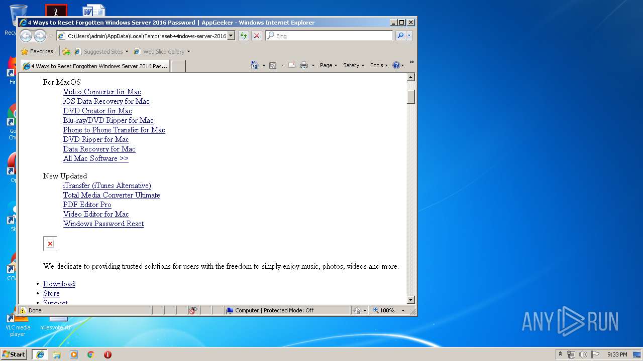The height and width of the screenshot is (361, 643).
Task: Open Chrome from the taskbar
Action: (90, 354)
